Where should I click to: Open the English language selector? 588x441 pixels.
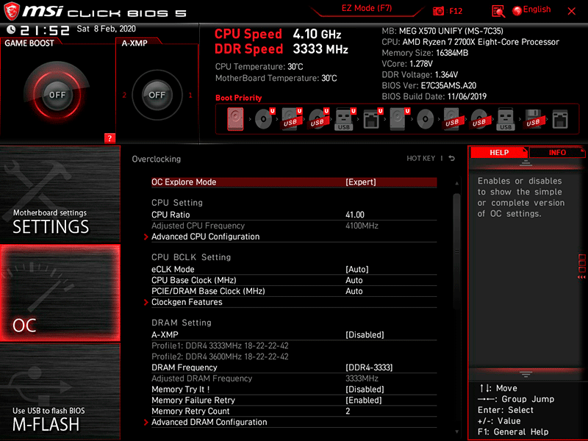[x=537, y=10]
